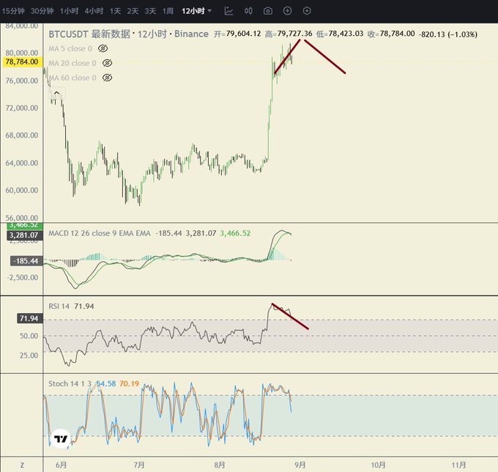Select the 3天 timeframe
The height and width of the screenshot is (472, 498).
[151, 11]
